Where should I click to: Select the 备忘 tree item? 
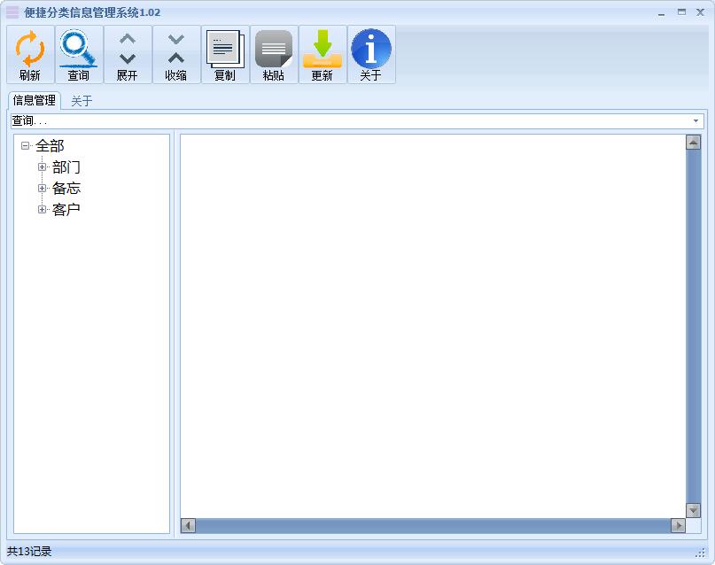click(66, 188)
